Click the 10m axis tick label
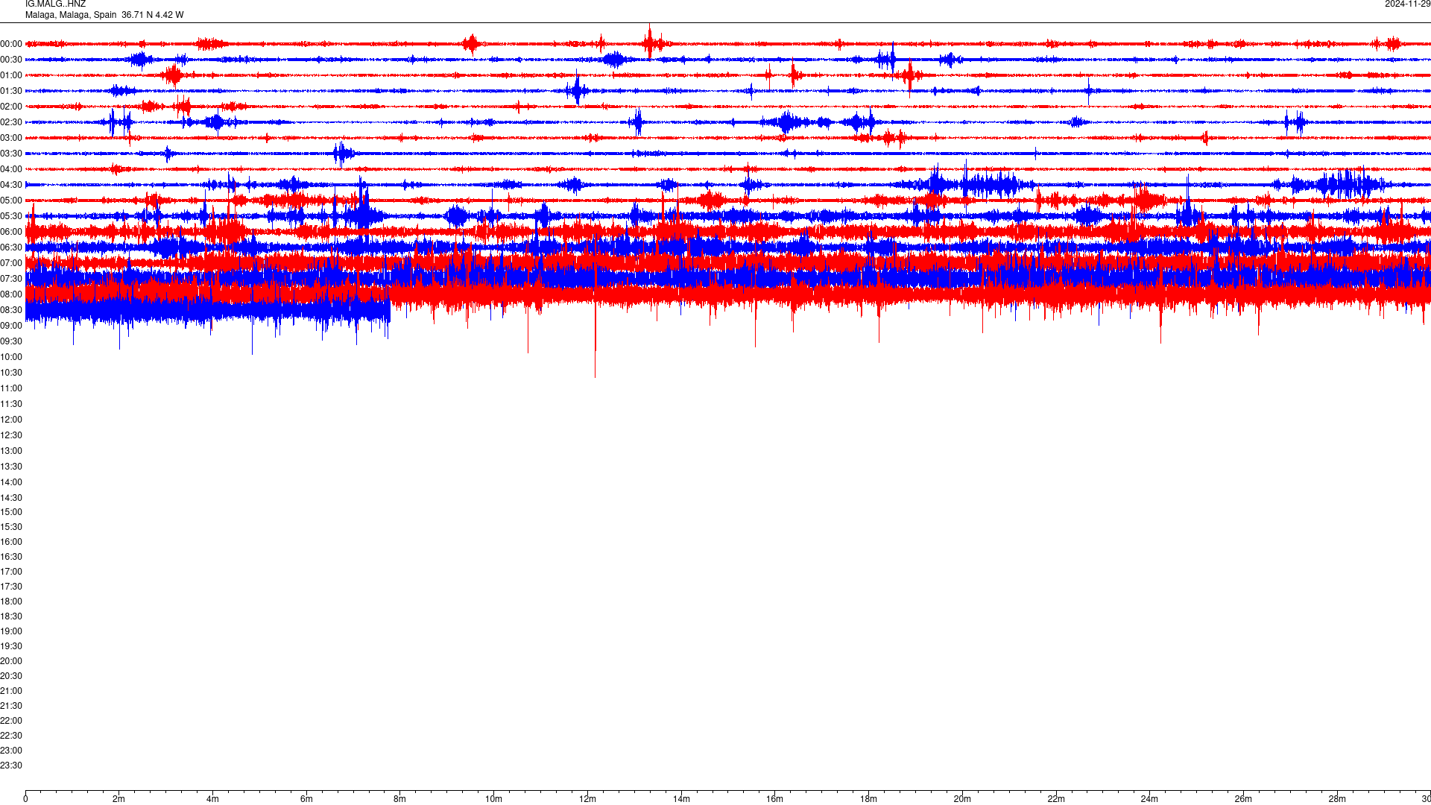 tap(493, 799)
